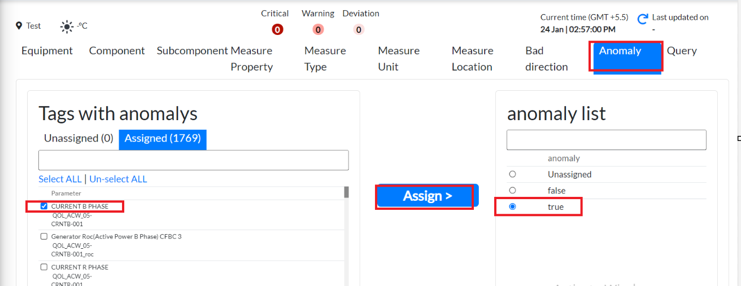Tick the CURRENT R PHASE checkbox
This screenshot has height=286, width=741.
click(44, 267)
